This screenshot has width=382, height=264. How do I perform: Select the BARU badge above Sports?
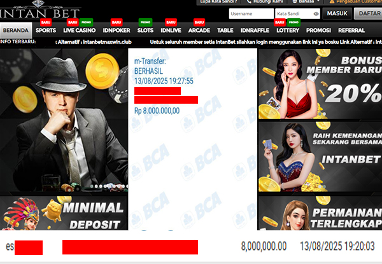pyautogui.click(x=46, y=22)
